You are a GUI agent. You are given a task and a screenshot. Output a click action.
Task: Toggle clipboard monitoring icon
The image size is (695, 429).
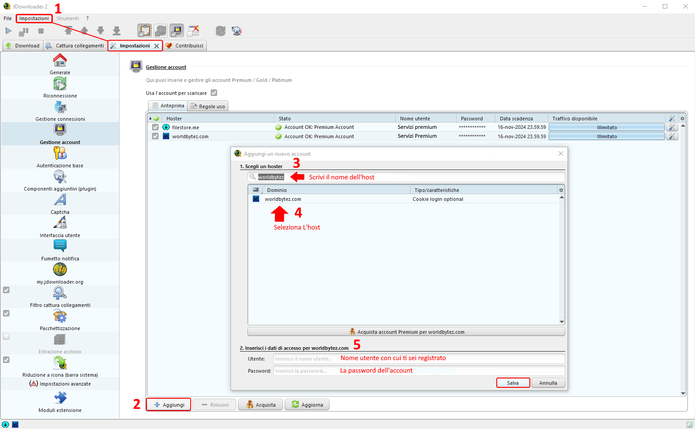[x=144, y=30]
